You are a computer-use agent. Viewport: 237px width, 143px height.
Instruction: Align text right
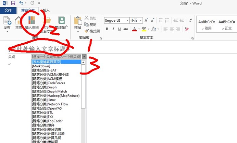[x=178, y=29]
